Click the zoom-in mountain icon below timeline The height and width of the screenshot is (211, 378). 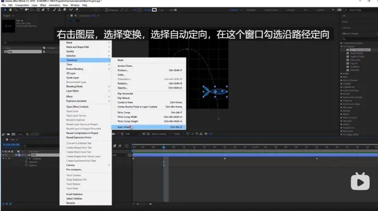click(151, 204)
